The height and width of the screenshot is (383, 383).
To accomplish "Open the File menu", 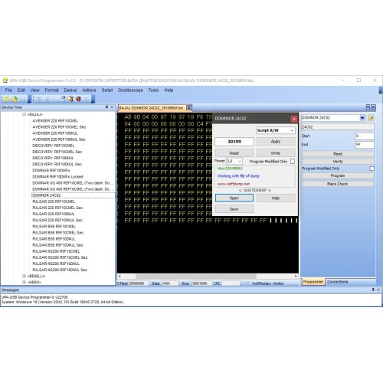I will pos(8,90).
